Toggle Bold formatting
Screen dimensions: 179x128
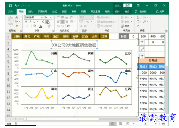[x=26, y=22]
